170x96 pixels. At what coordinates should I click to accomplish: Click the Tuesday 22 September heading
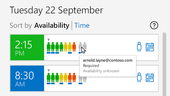point(56,10)
